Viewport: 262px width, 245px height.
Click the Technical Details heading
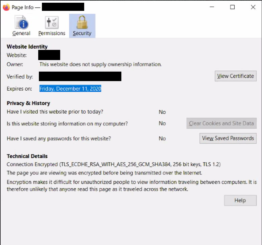pos(27,156)
